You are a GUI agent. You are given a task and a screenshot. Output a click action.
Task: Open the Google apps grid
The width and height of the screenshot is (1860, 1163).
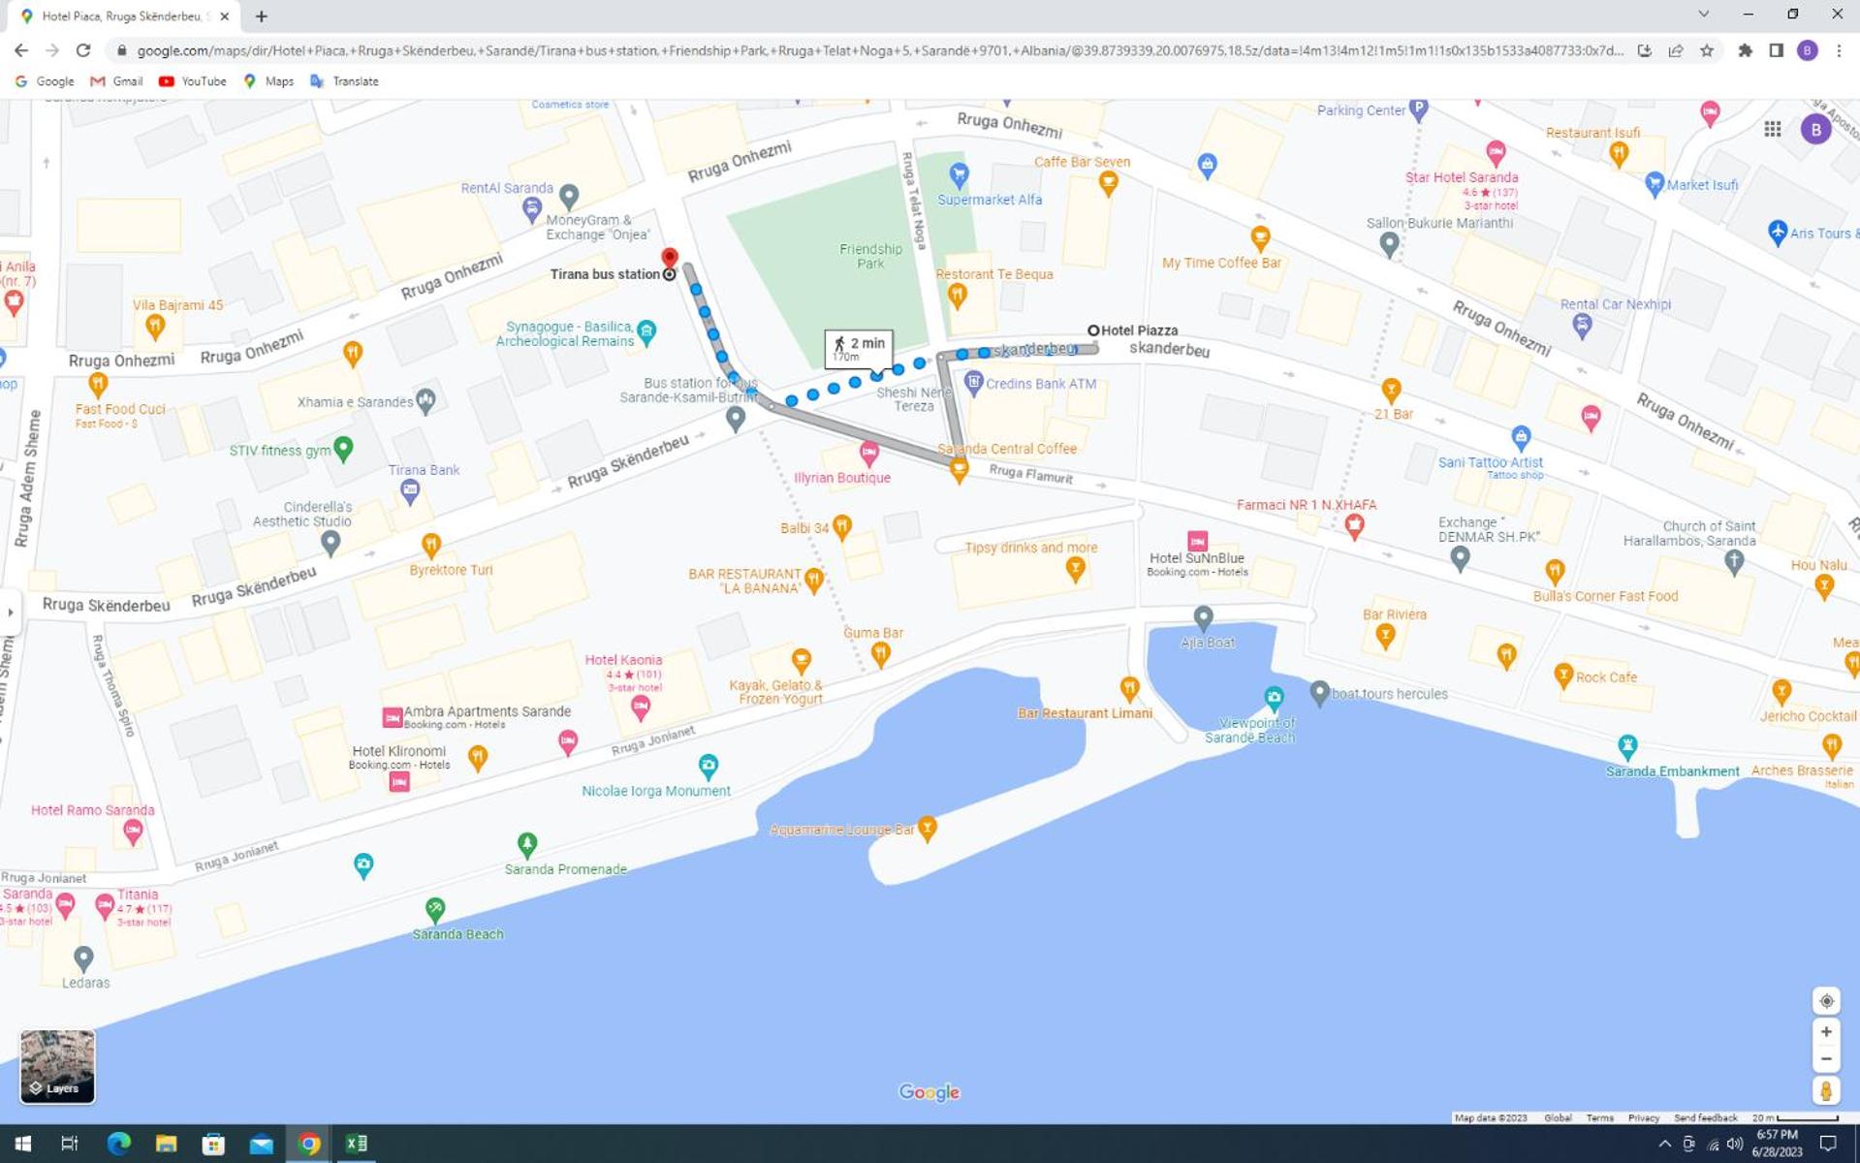1772,129
